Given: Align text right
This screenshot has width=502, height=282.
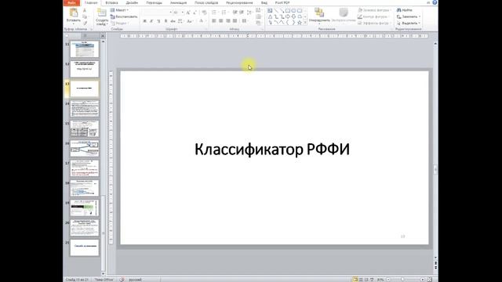Looking at the screenshot, I should pos(228,21).
